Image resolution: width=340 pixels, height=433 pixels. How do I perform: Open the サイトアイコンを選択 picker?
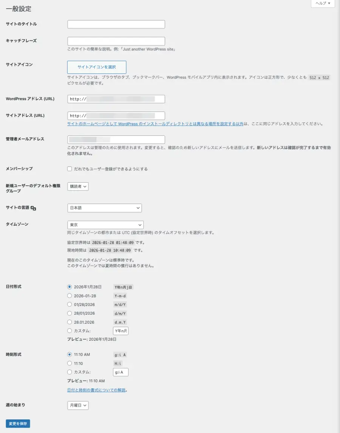(x=97, y=67)
